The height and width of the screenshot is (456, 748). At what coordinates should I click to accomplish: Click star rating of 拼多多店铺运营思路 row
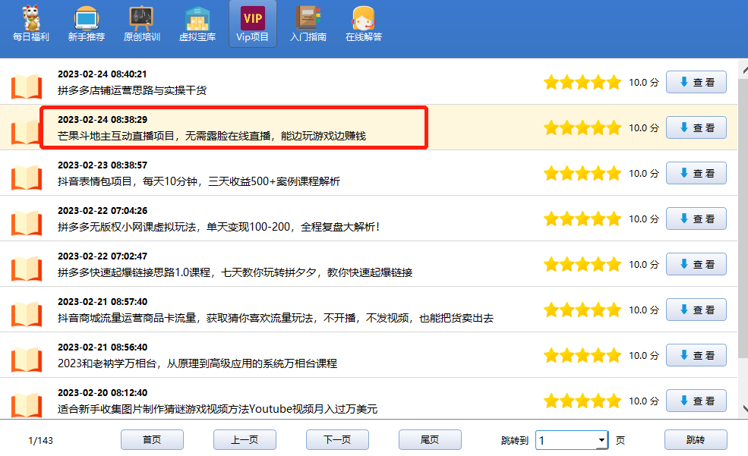pyautogui.click(x=582, y=82)
